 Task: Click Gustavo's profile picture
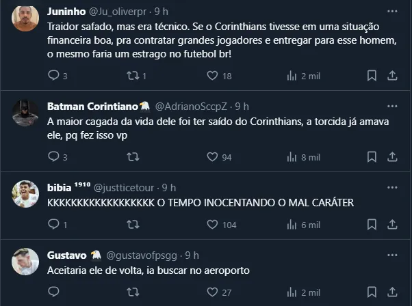tap(25, 262)
